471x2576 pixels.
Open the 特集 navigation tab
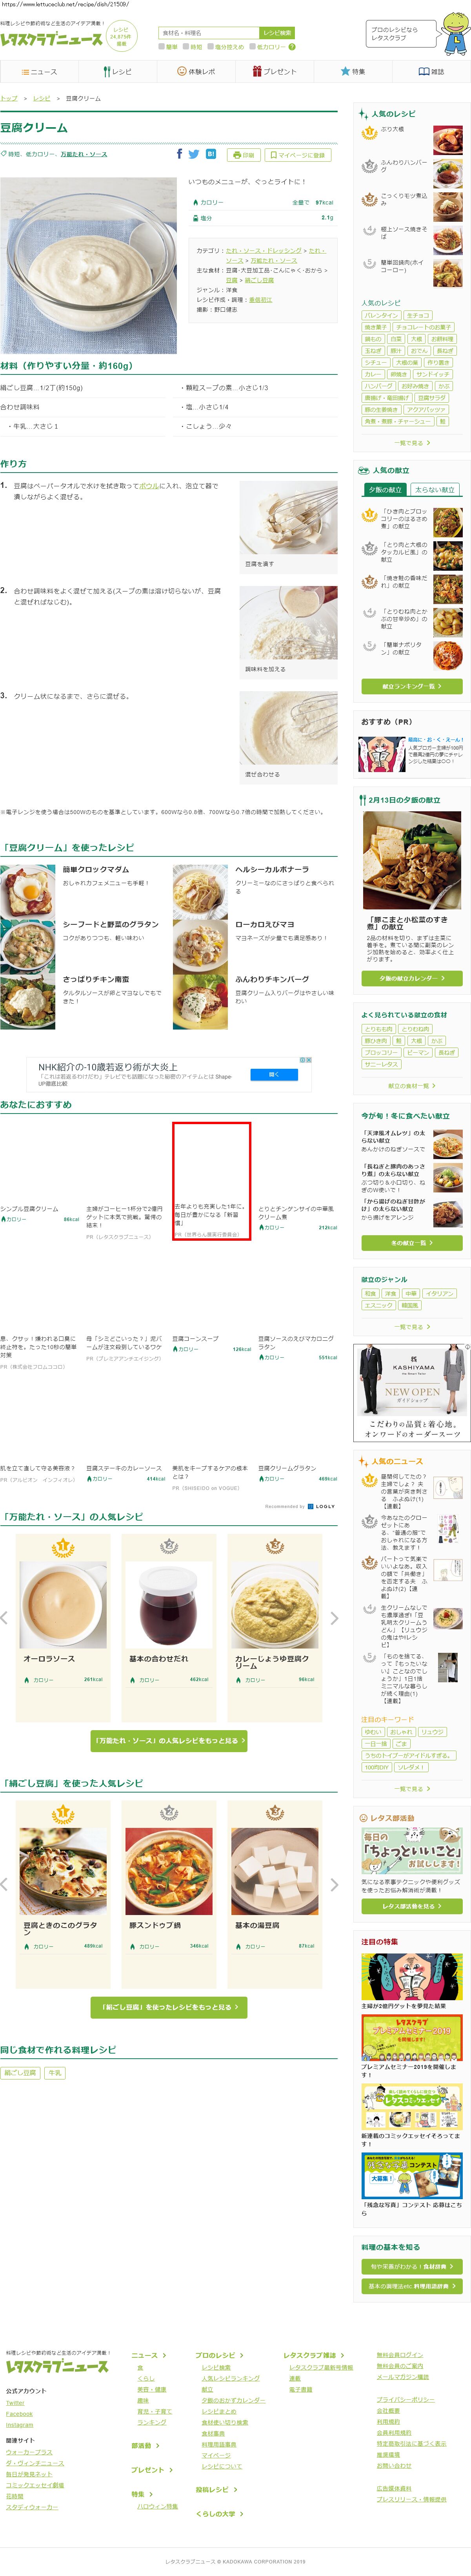[x=352, y=72]
